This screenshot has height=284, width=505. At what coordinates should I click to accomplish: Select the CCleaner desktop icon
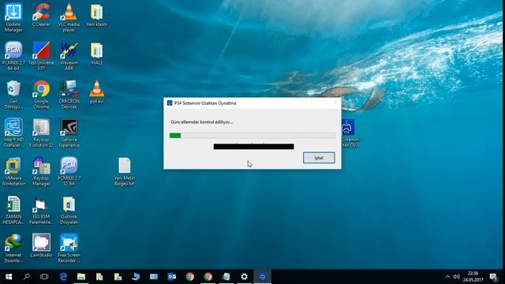41,15
